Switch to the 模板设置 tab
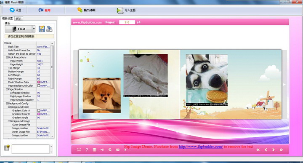The width and height of the screenshot is (303, 163). [x=7, y=19]
